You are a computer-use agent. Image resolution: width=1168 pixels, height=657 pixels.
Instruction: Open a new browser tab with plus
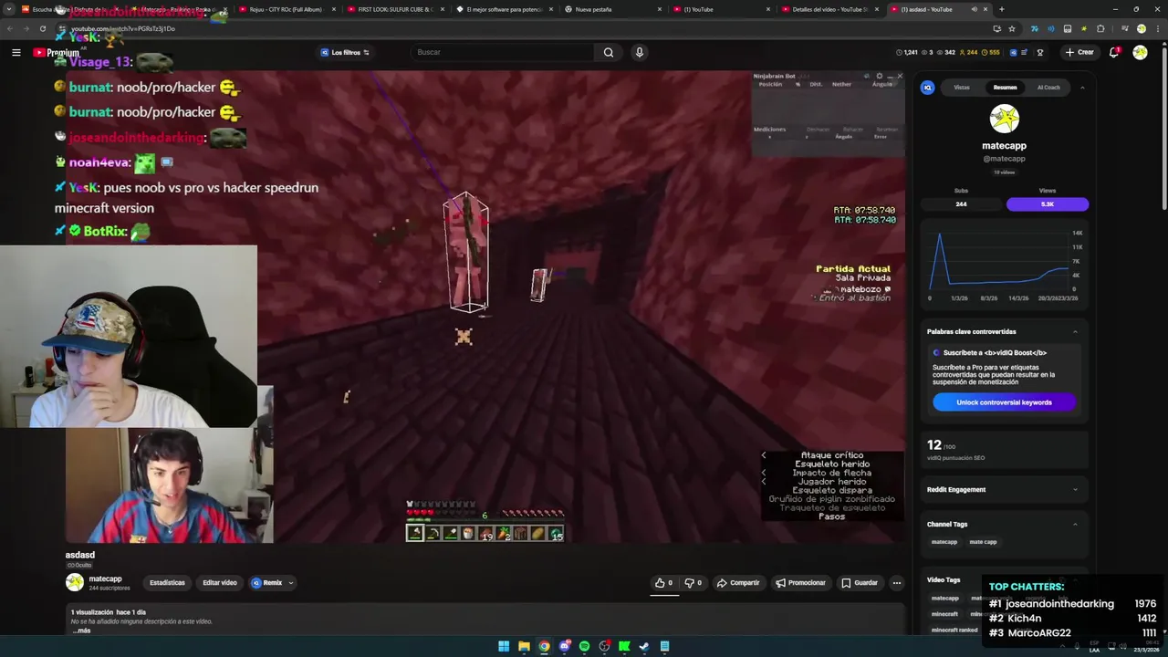point(1001,9)
